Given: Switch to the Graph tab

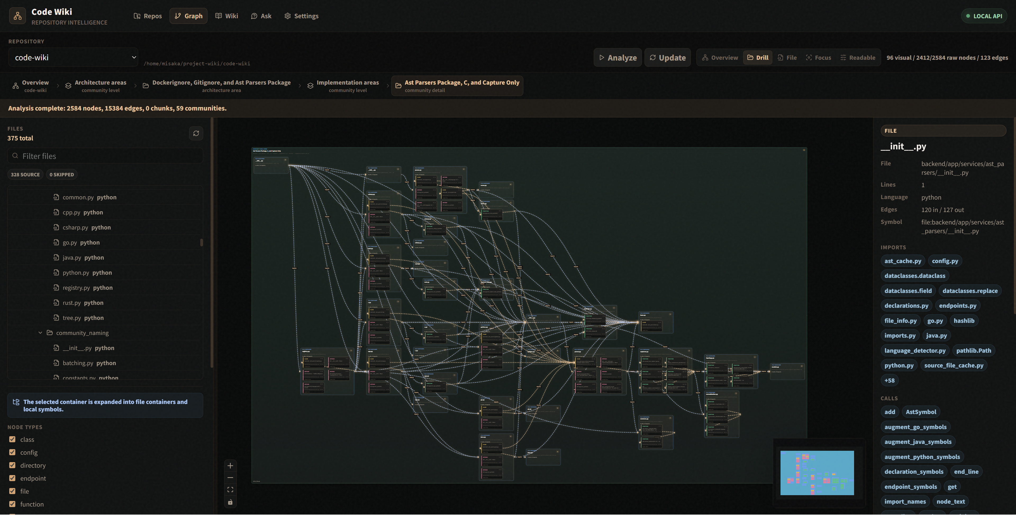Looking at the screenshot, I should pos(188,16).
